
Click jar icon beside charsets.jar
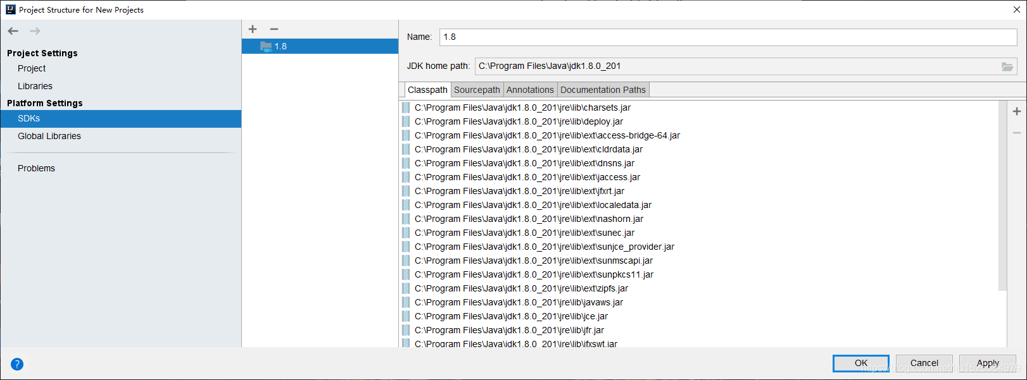[x=406, y=107]
